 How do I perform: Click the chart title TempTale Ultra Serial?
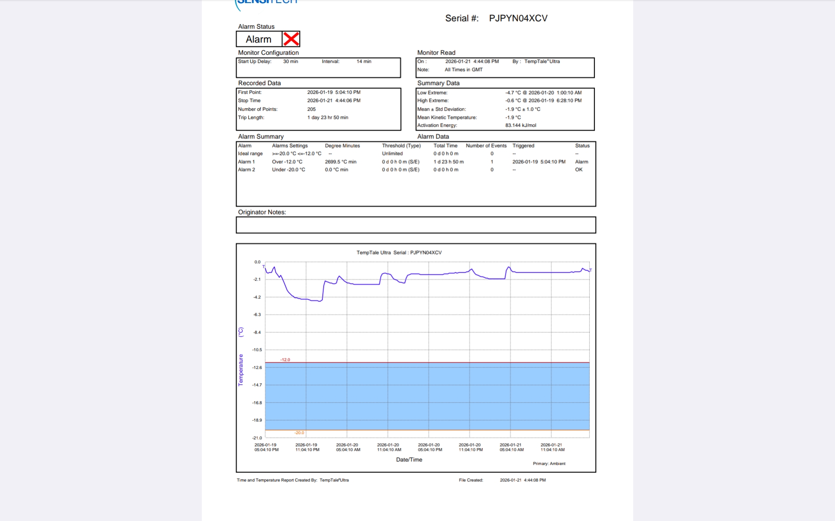pyautogui.click(x=399, y=253)
